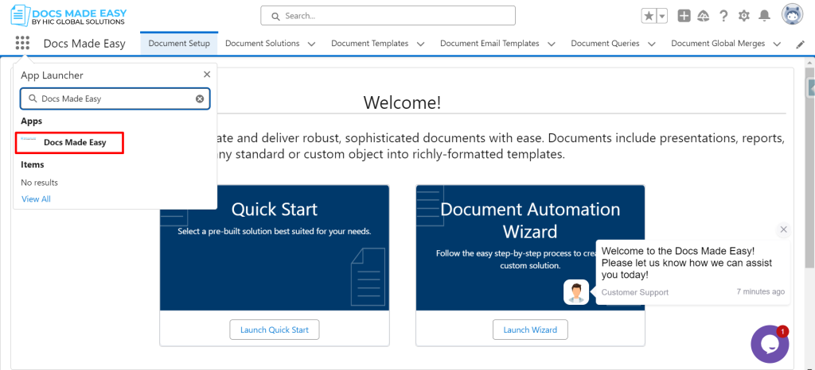The height and width of the screenshot is (370, 815).
Task: Click the View All link
Action: (x=37, y=199)
